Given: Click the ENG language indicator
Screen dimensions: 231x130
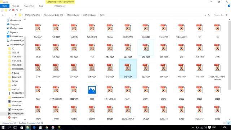Looking at the screenshot, I should coord(214,127).
